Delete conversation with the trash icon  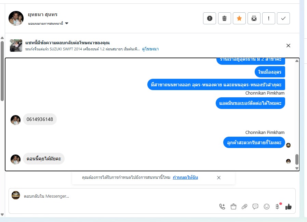coord(224,18)
